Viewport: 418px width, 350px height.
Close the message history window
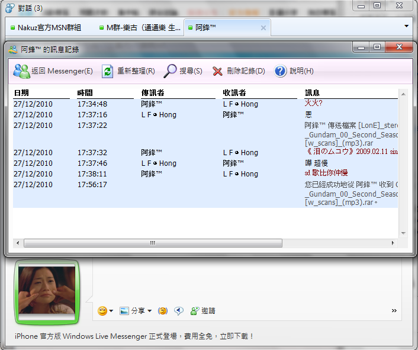point(399,47)
